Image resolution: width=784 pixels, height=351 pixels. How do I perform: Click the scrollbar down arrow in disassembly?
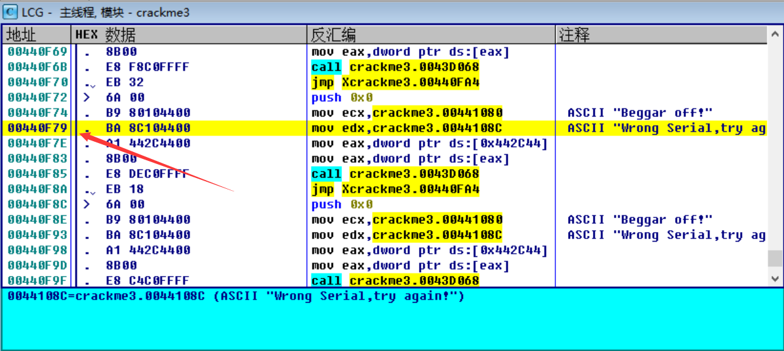pos(775,279)
